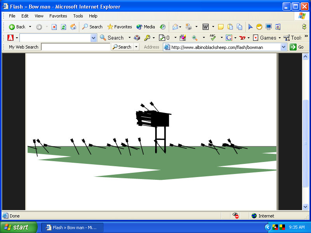311x233 pixels.
Task: Click the vertical scrollbar thumb
Action: [305, 143]
